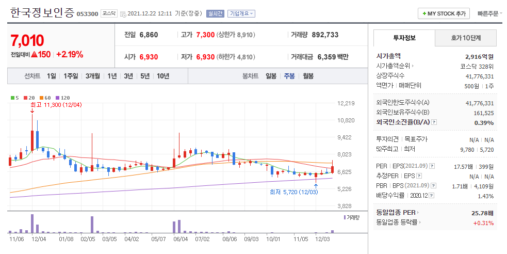507x254 pixels.
Task: Open the 빠른주문 dropdown
Action: [x=490, y=13]
